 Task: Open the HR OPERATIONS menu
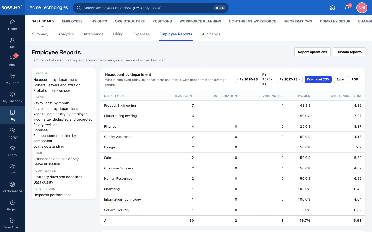pos(298,21)
